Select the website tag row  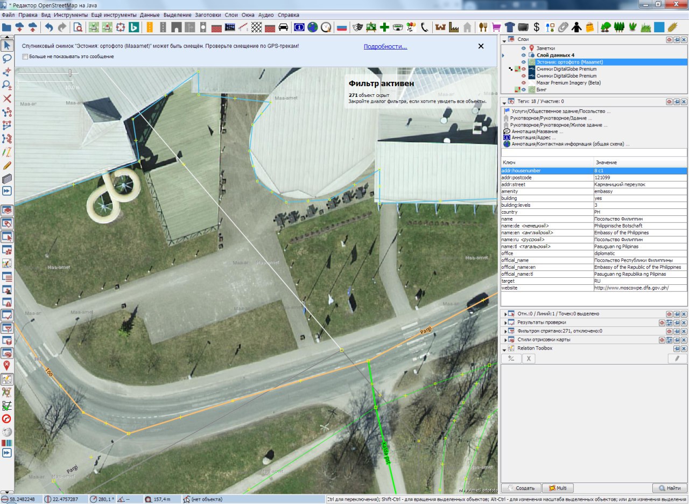point(594,288)
